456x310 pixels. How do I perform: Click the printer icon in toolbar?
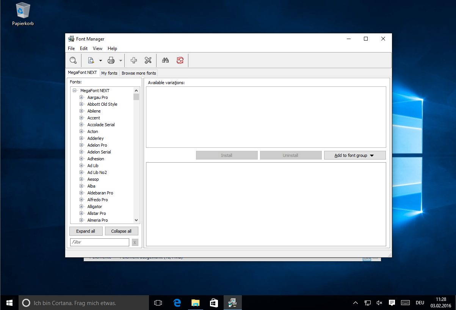(x=111, y=60)
